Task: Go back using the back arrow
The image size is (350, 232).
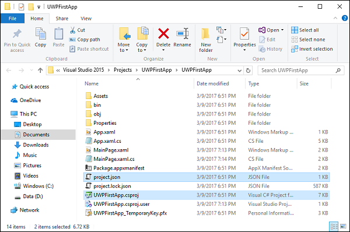Action: (x=9, y=71)
